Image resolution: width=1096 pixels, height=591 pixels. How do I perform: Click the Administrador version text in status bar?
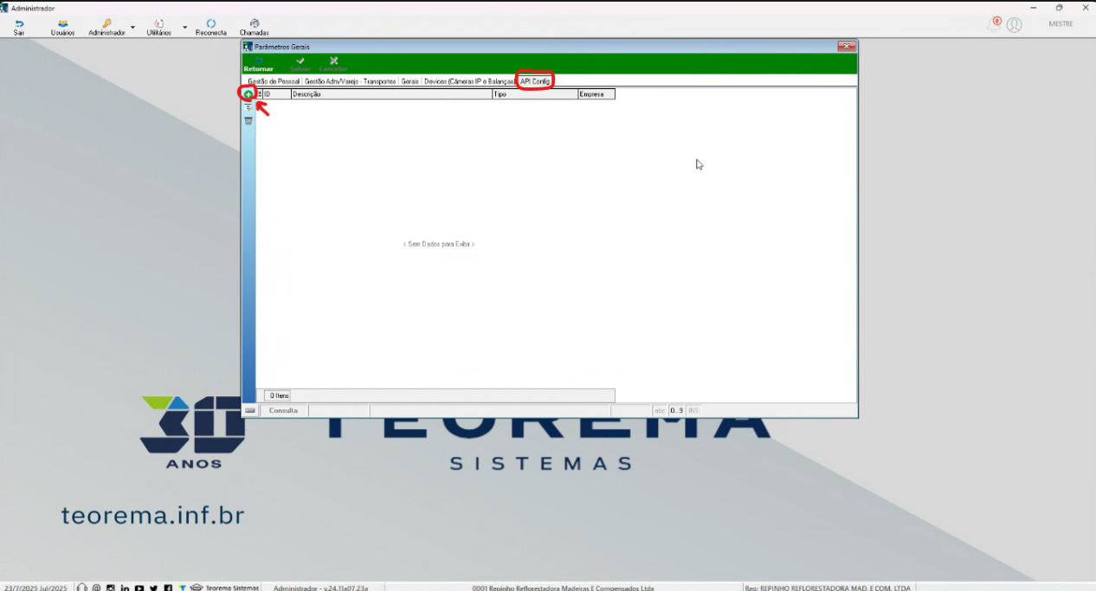coord(320,588)
